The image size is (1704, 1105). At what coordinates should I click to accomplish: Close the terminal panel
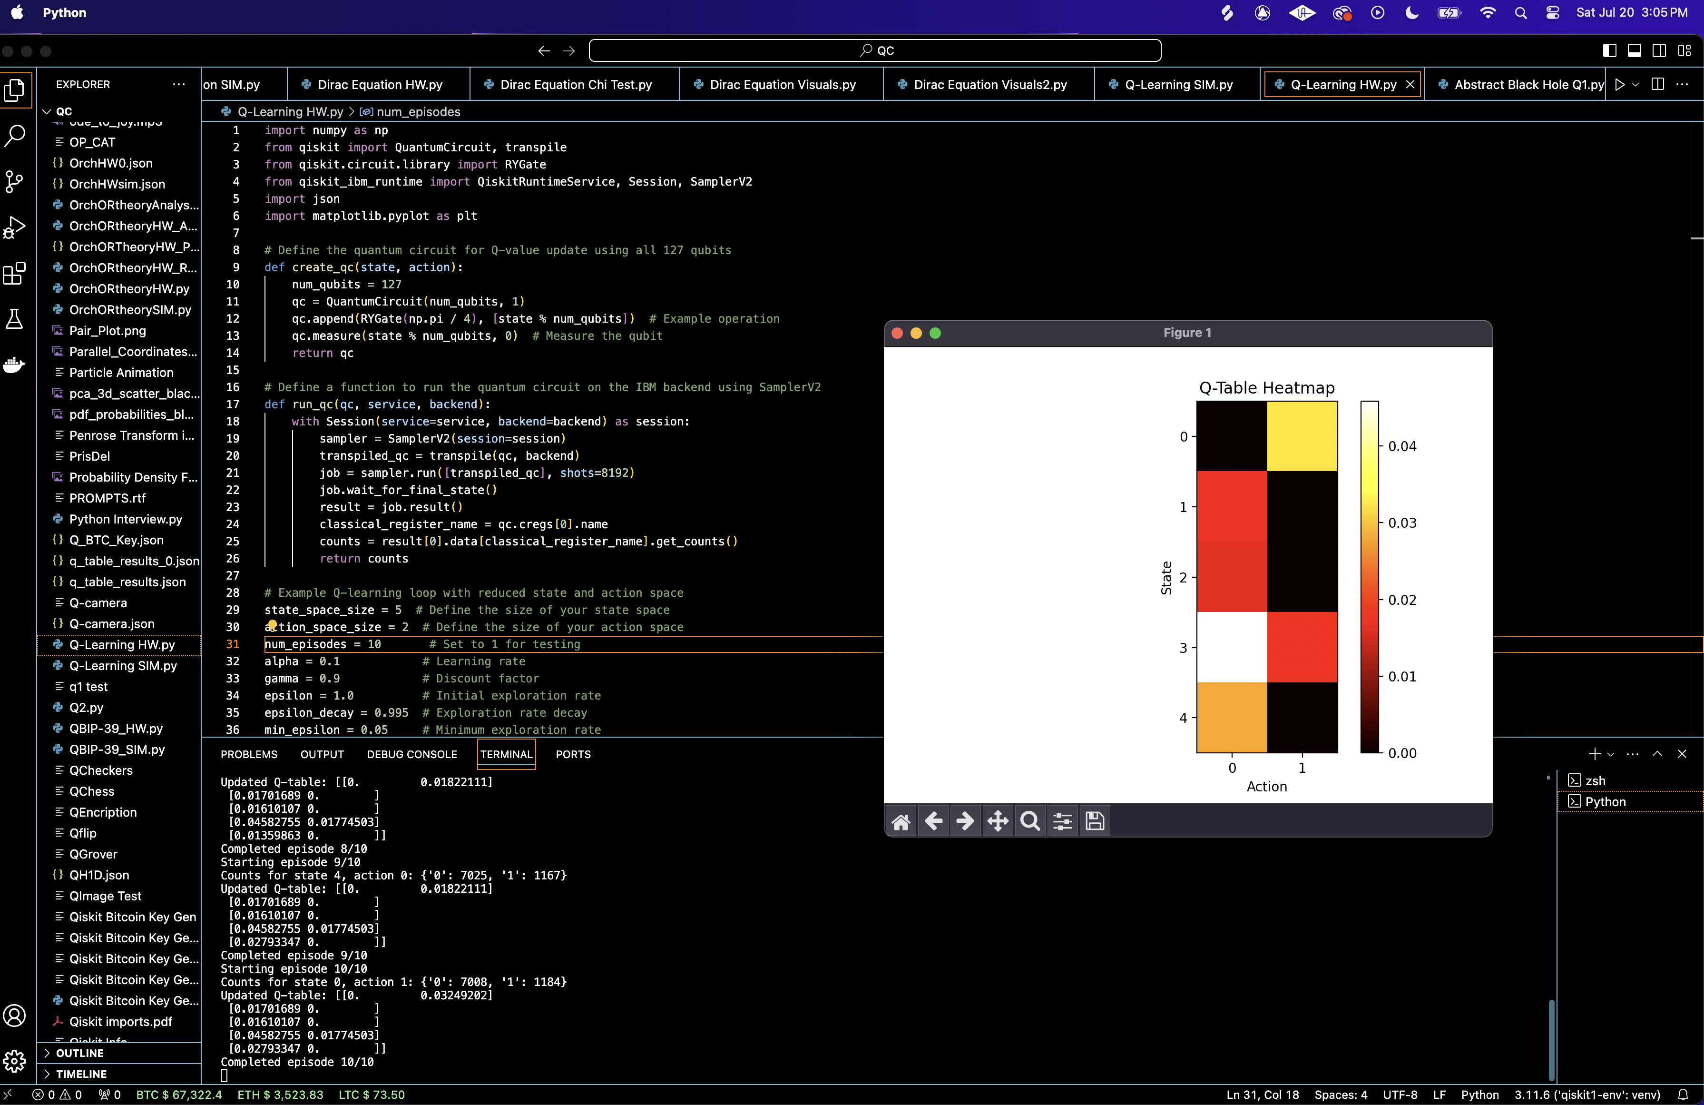tap(1682, 754)
